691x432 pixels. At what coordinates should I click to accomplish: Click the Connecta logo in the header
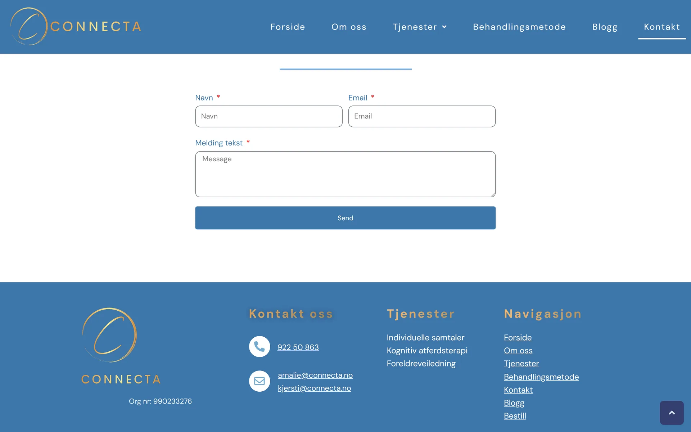[76, 27]
